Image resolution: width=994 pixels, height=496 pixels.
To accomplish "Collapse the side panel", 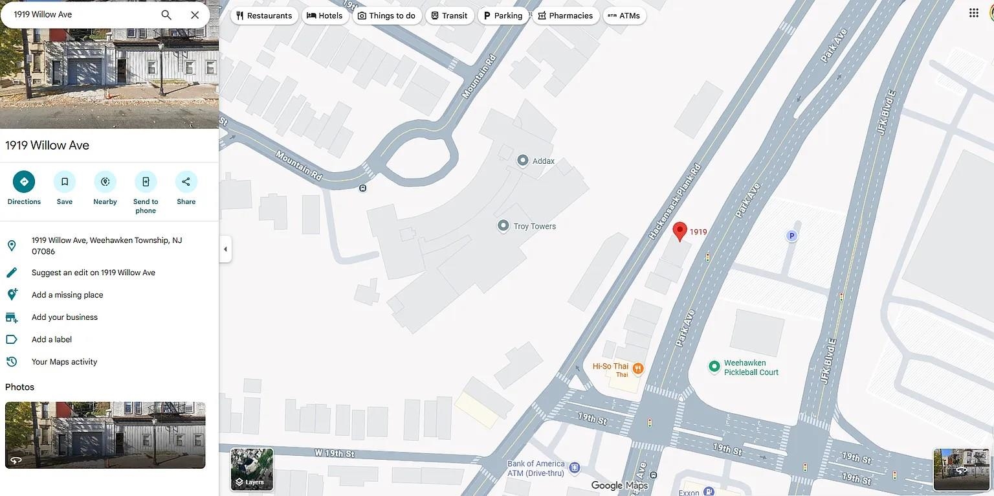I will click(225, 249).
